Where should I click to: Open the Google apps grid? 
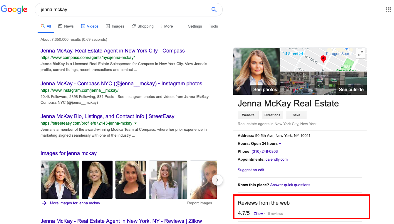pos(388,10)
